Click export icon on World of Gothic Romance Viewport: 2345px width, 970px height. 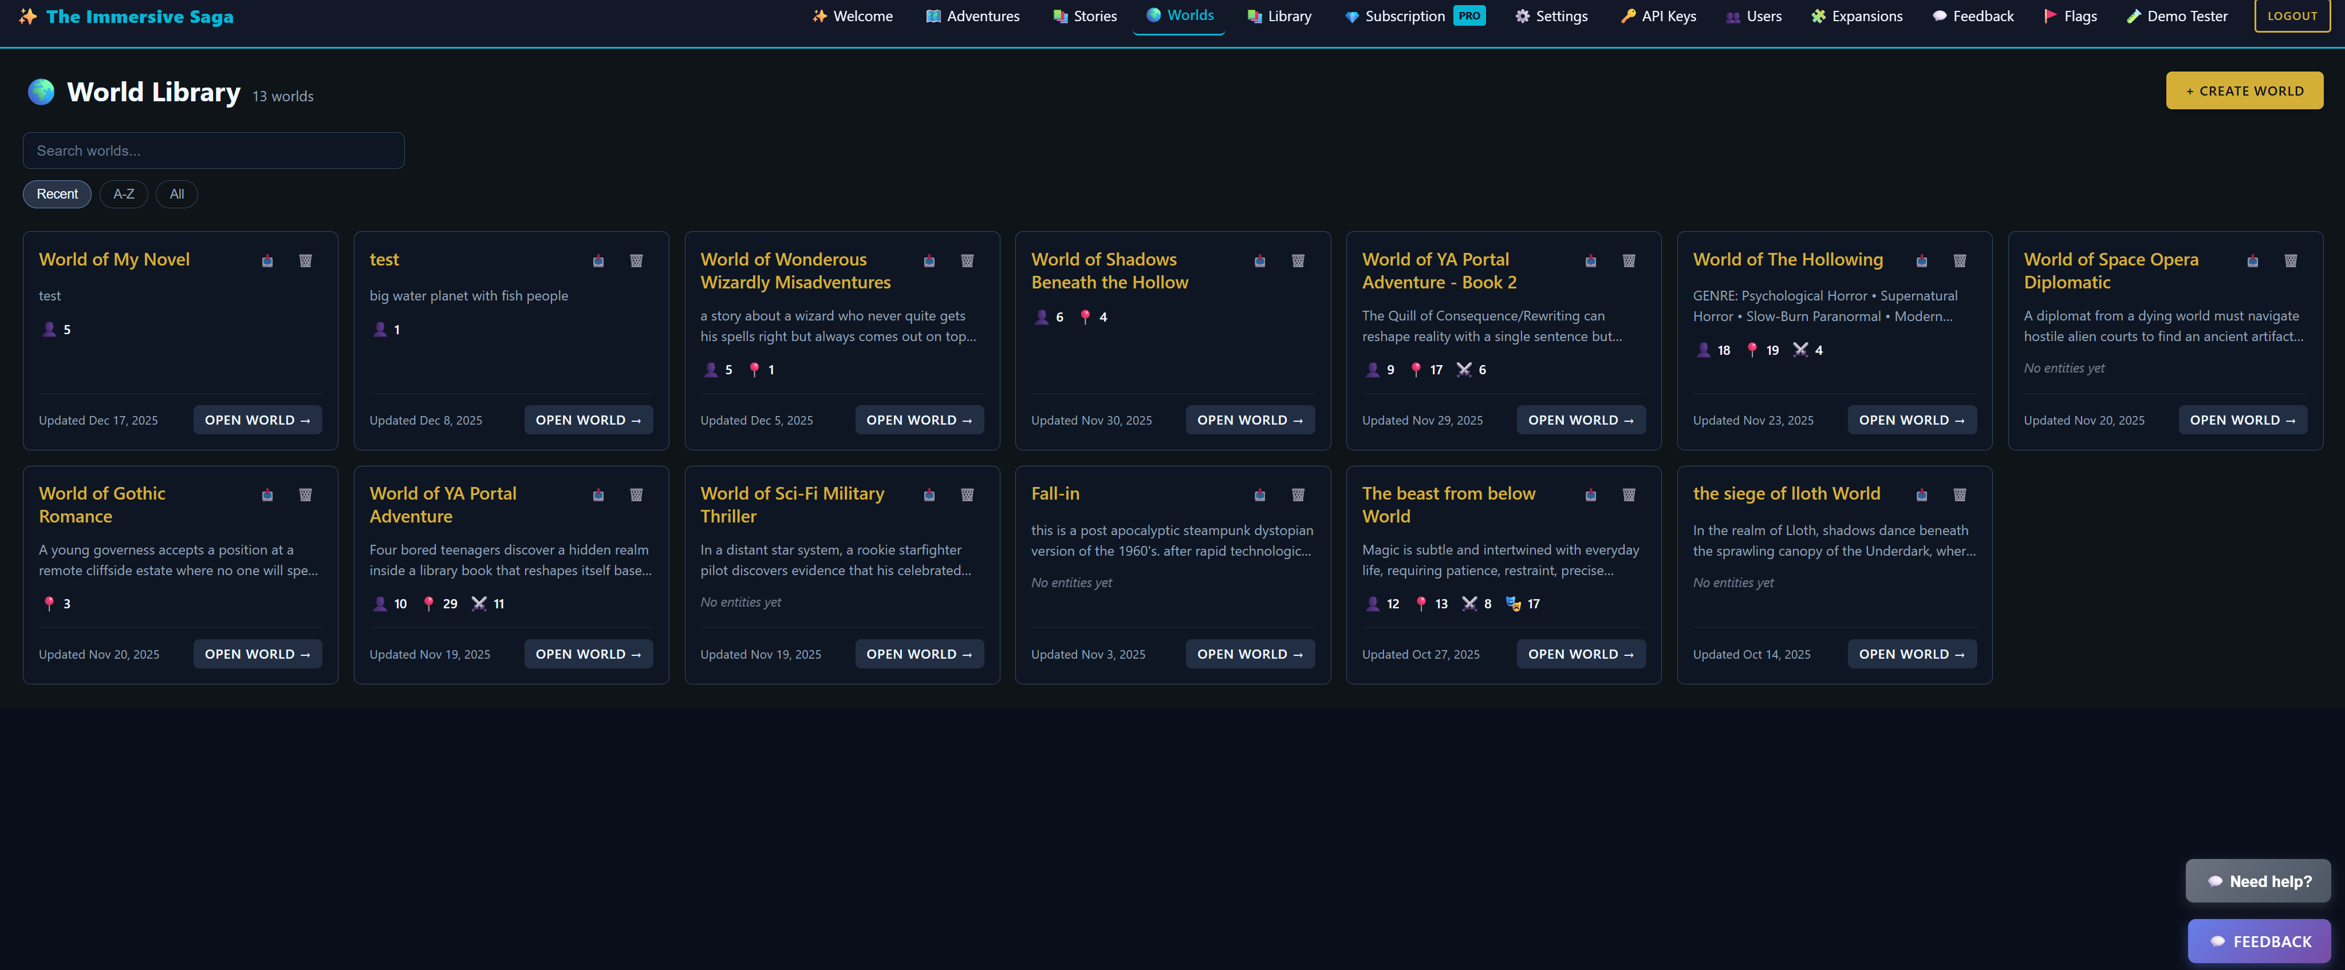[x=267, y=495]
